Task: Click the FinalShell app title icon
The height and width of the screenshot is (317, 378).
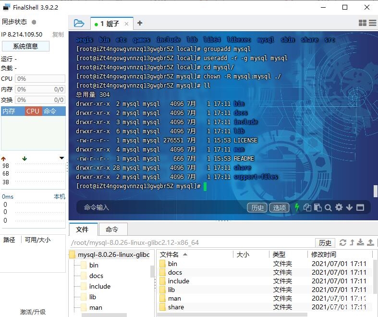Action: (6, 7)
